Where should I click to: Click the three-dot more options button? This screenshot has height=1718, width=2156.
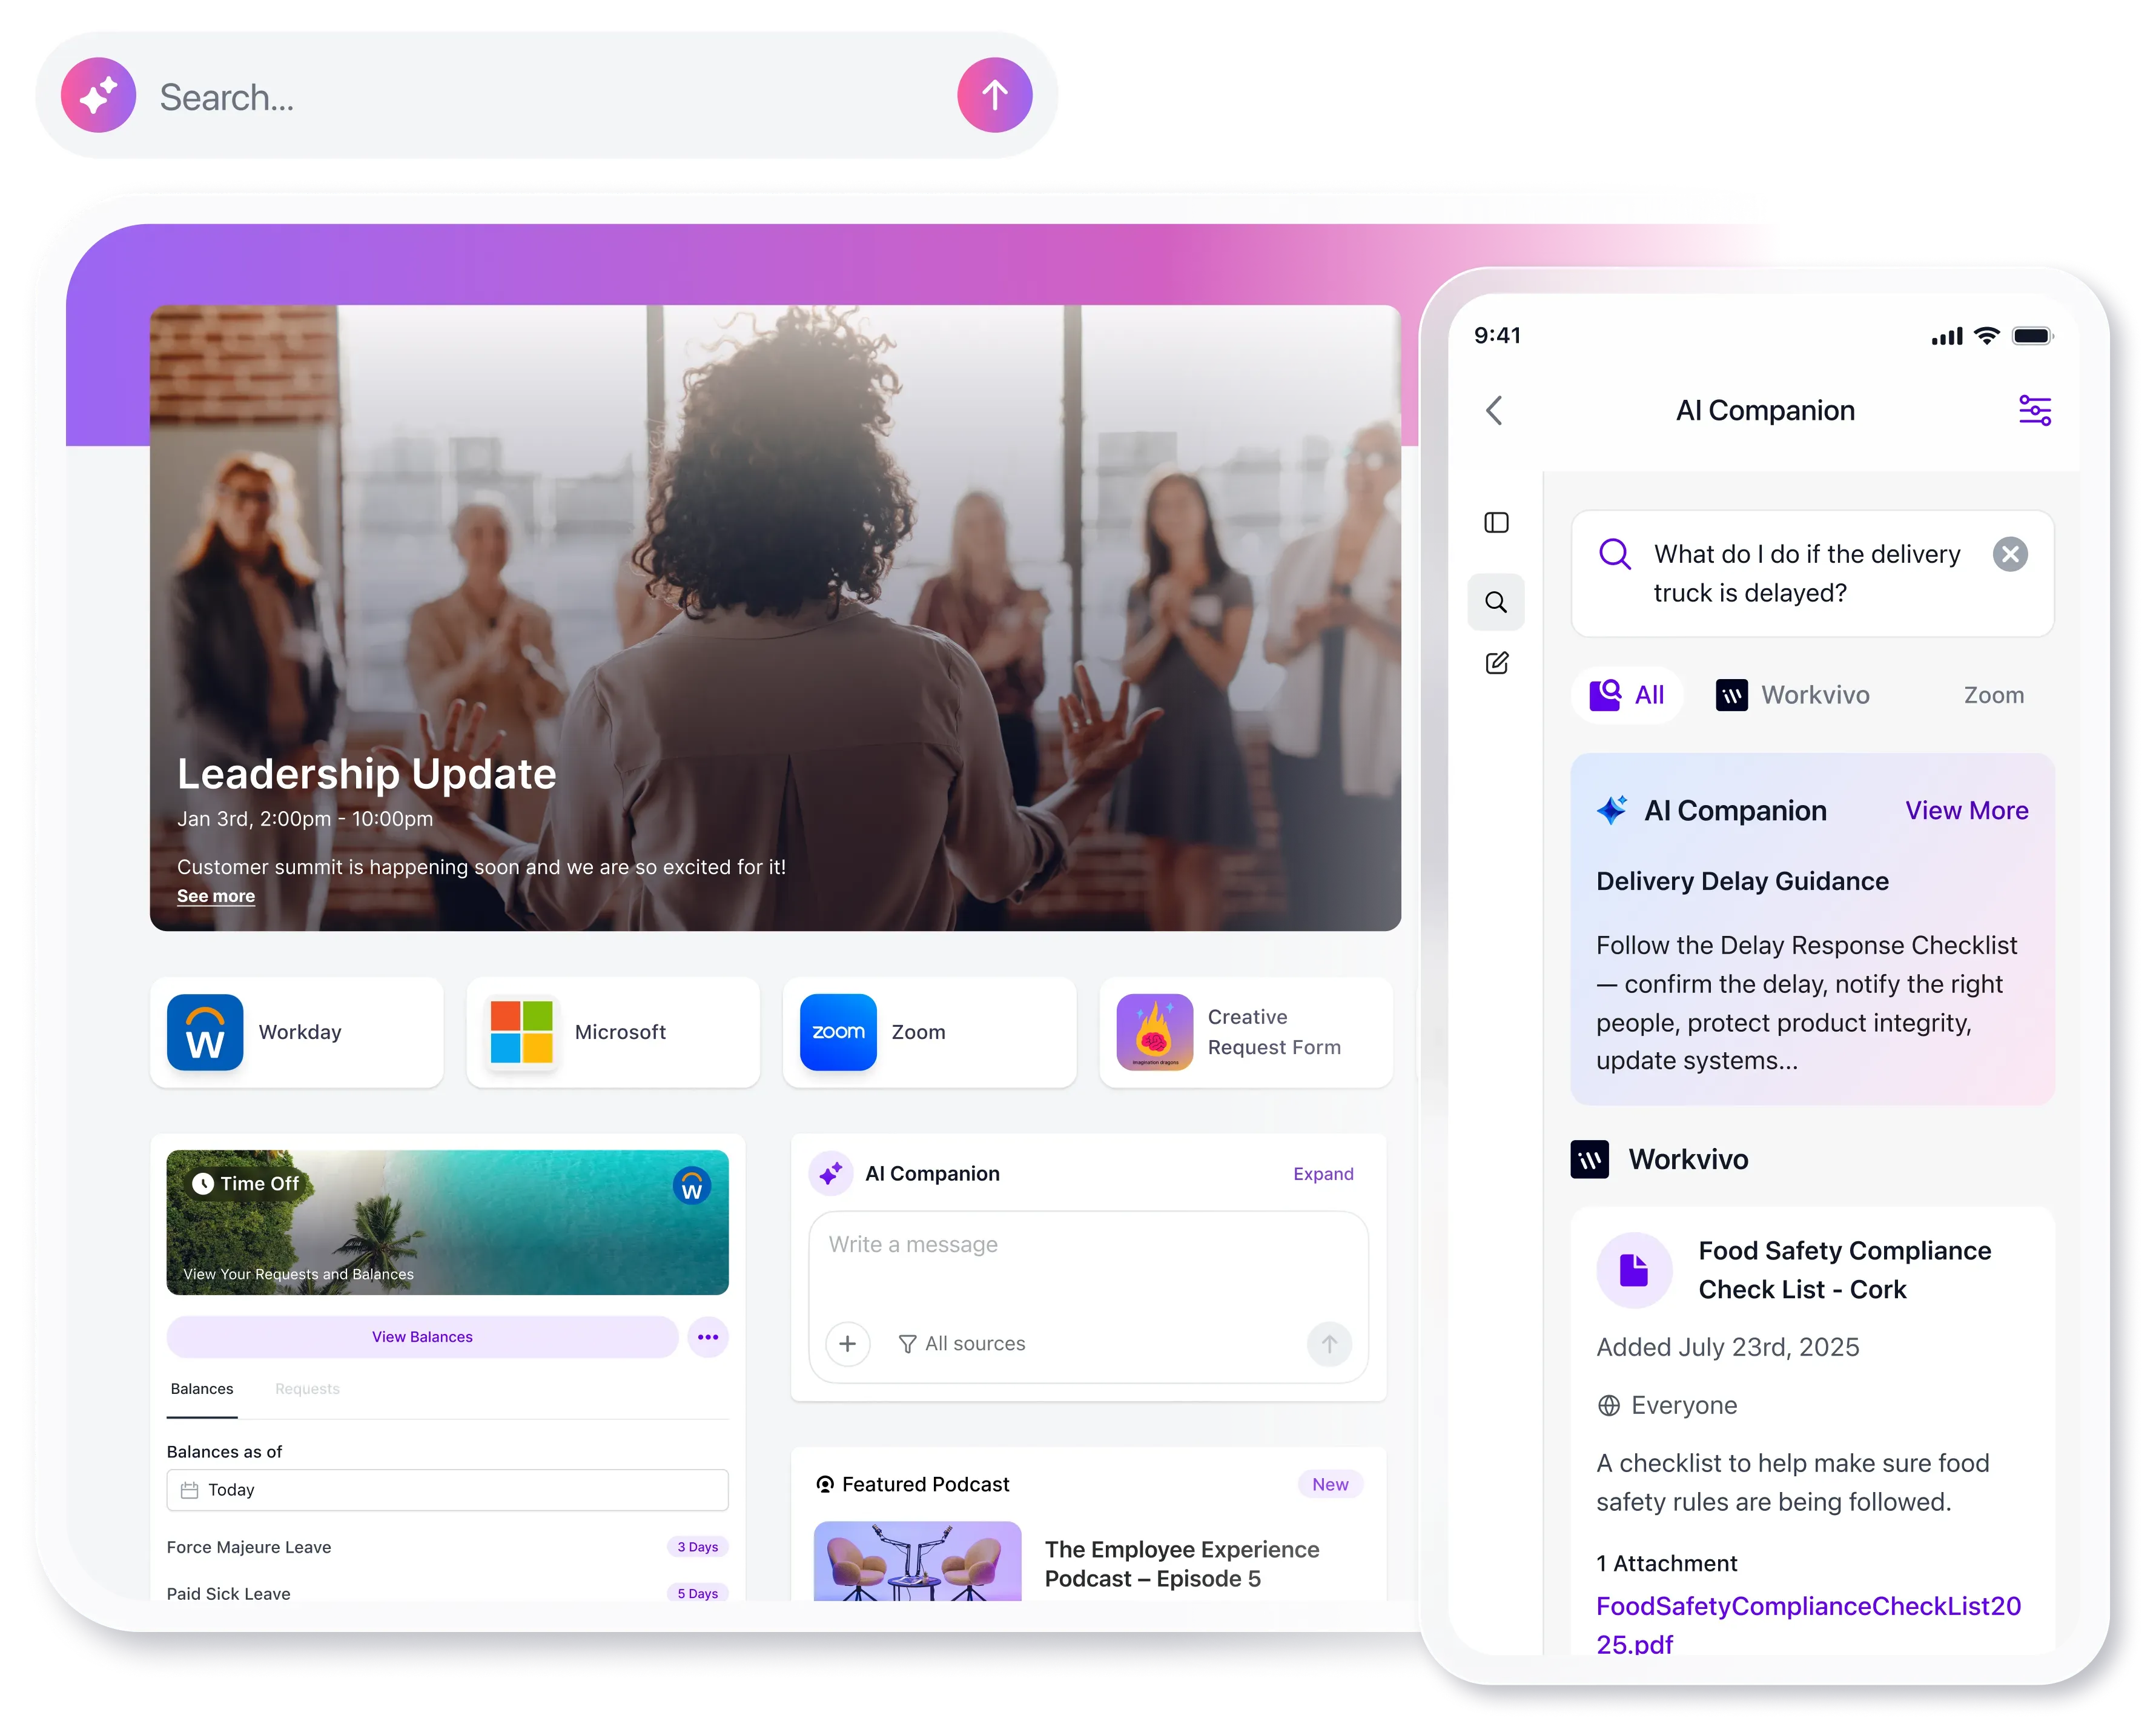(x=708, y=1337)
